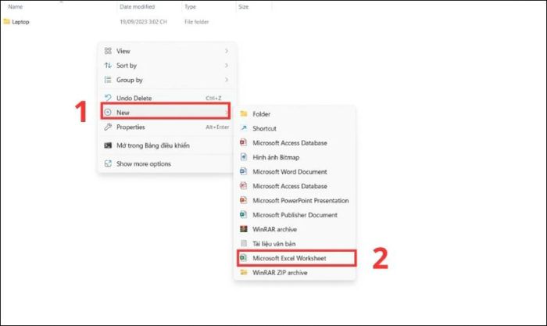Create a new WinRAR ZIP archive
The image size is (547, 326).
(295, 273)
